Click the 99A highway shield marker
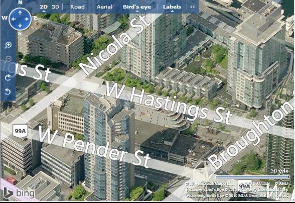The height and width of the screenshot is (203, 295). click(x=20, y=131)
